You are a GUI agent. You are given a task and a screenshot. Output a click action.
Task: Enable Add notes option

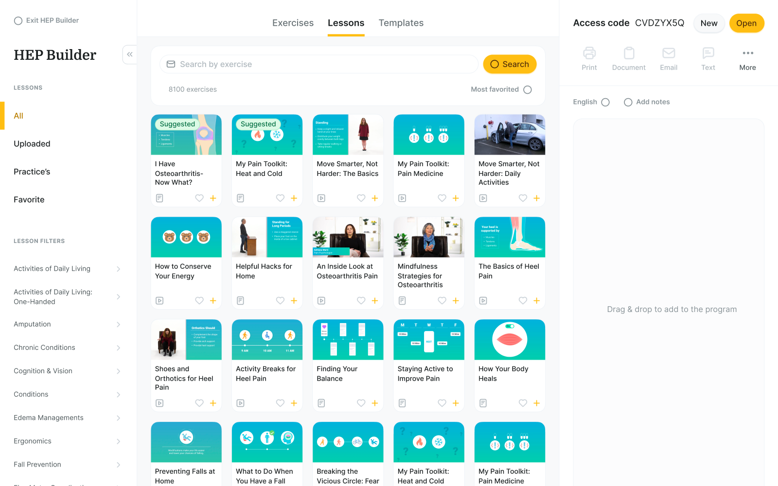[x=628, y=102]
